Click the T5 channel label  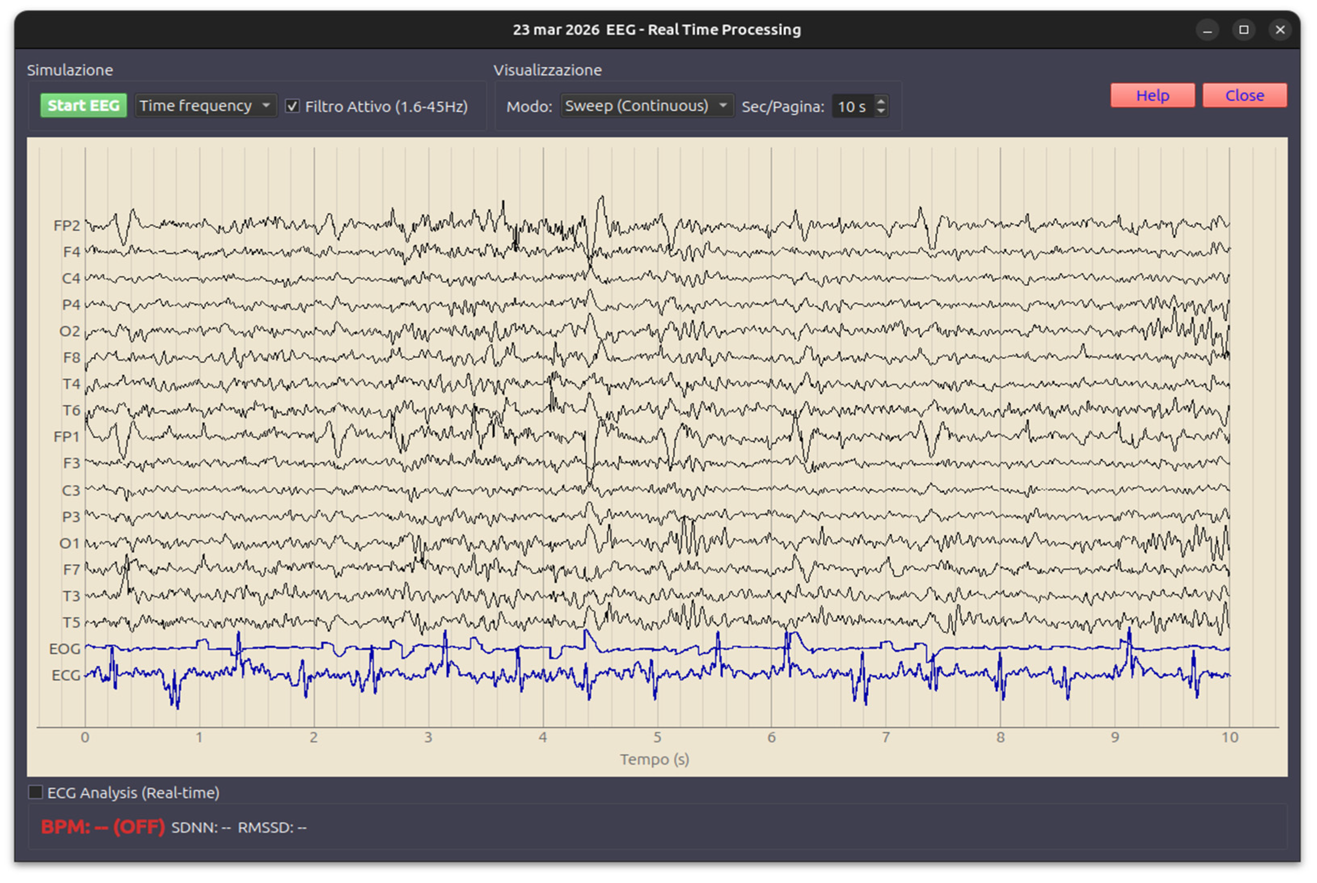click(x=71, y=623)
